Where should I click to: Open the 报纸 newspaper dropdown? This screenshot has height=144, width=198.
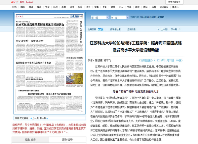click(100, 17)
